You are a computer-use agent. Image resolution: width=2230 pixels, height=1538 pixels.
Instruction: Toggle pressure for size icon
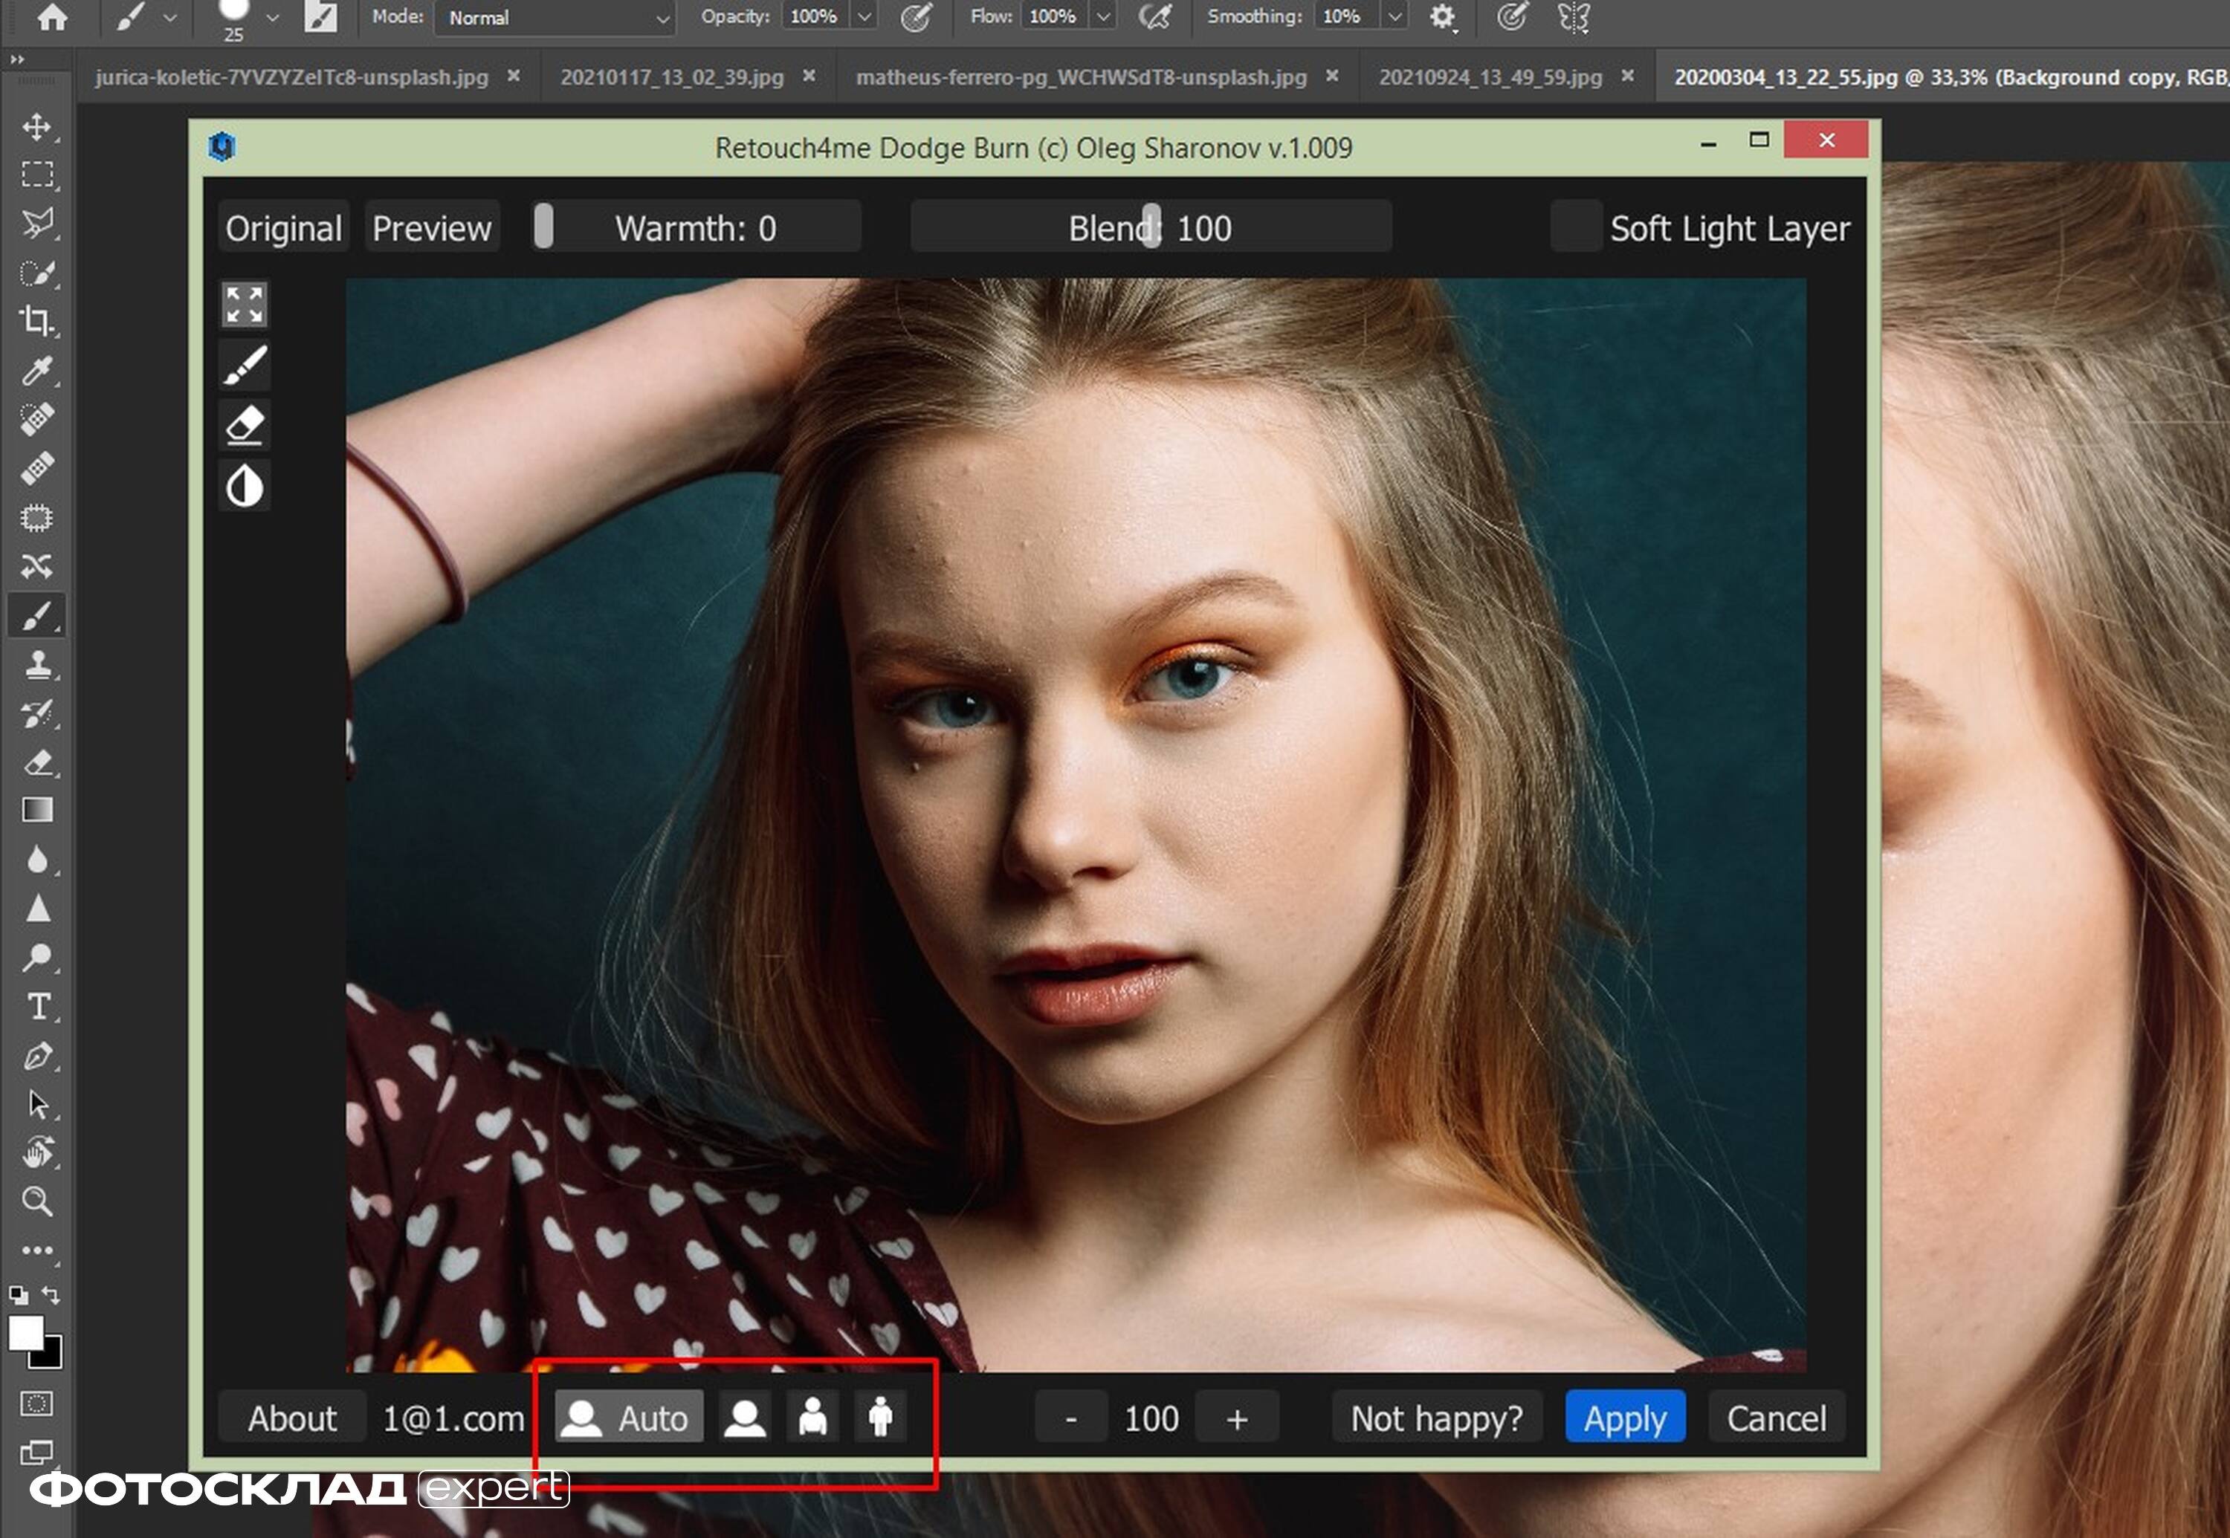[x=1512, y=17]
